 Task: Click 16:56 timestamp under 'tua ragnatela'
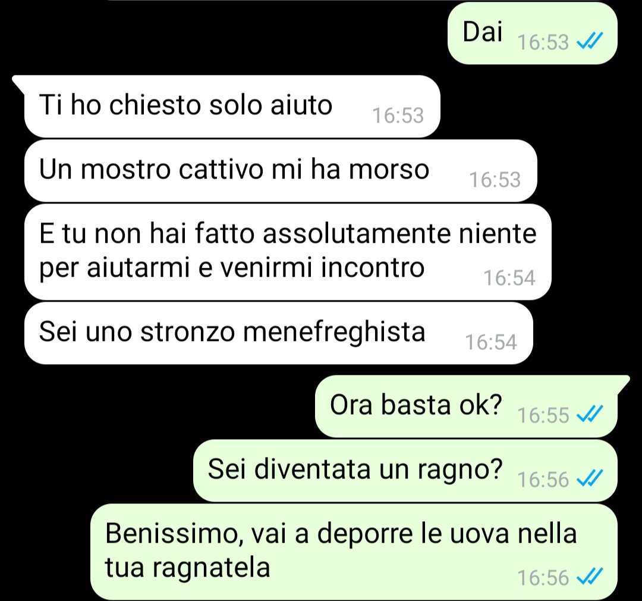click(x=543, y=578)
